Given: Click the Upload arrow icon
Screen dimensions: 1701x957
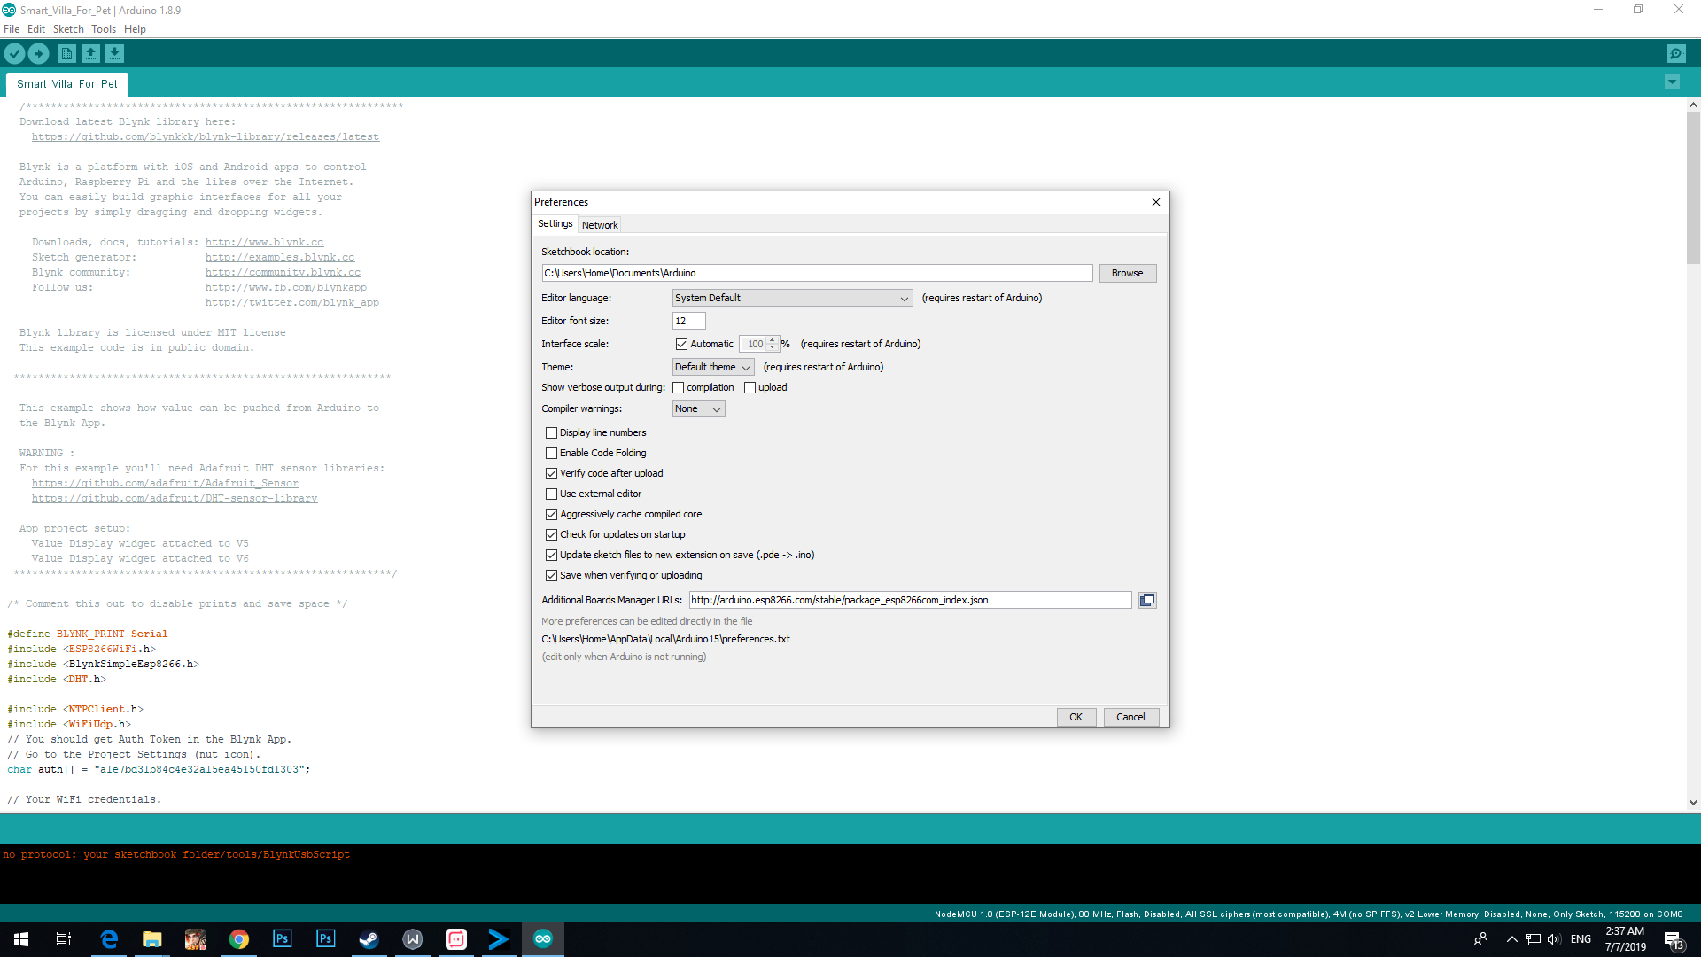Looking at the screenshot, I should 39,54.
